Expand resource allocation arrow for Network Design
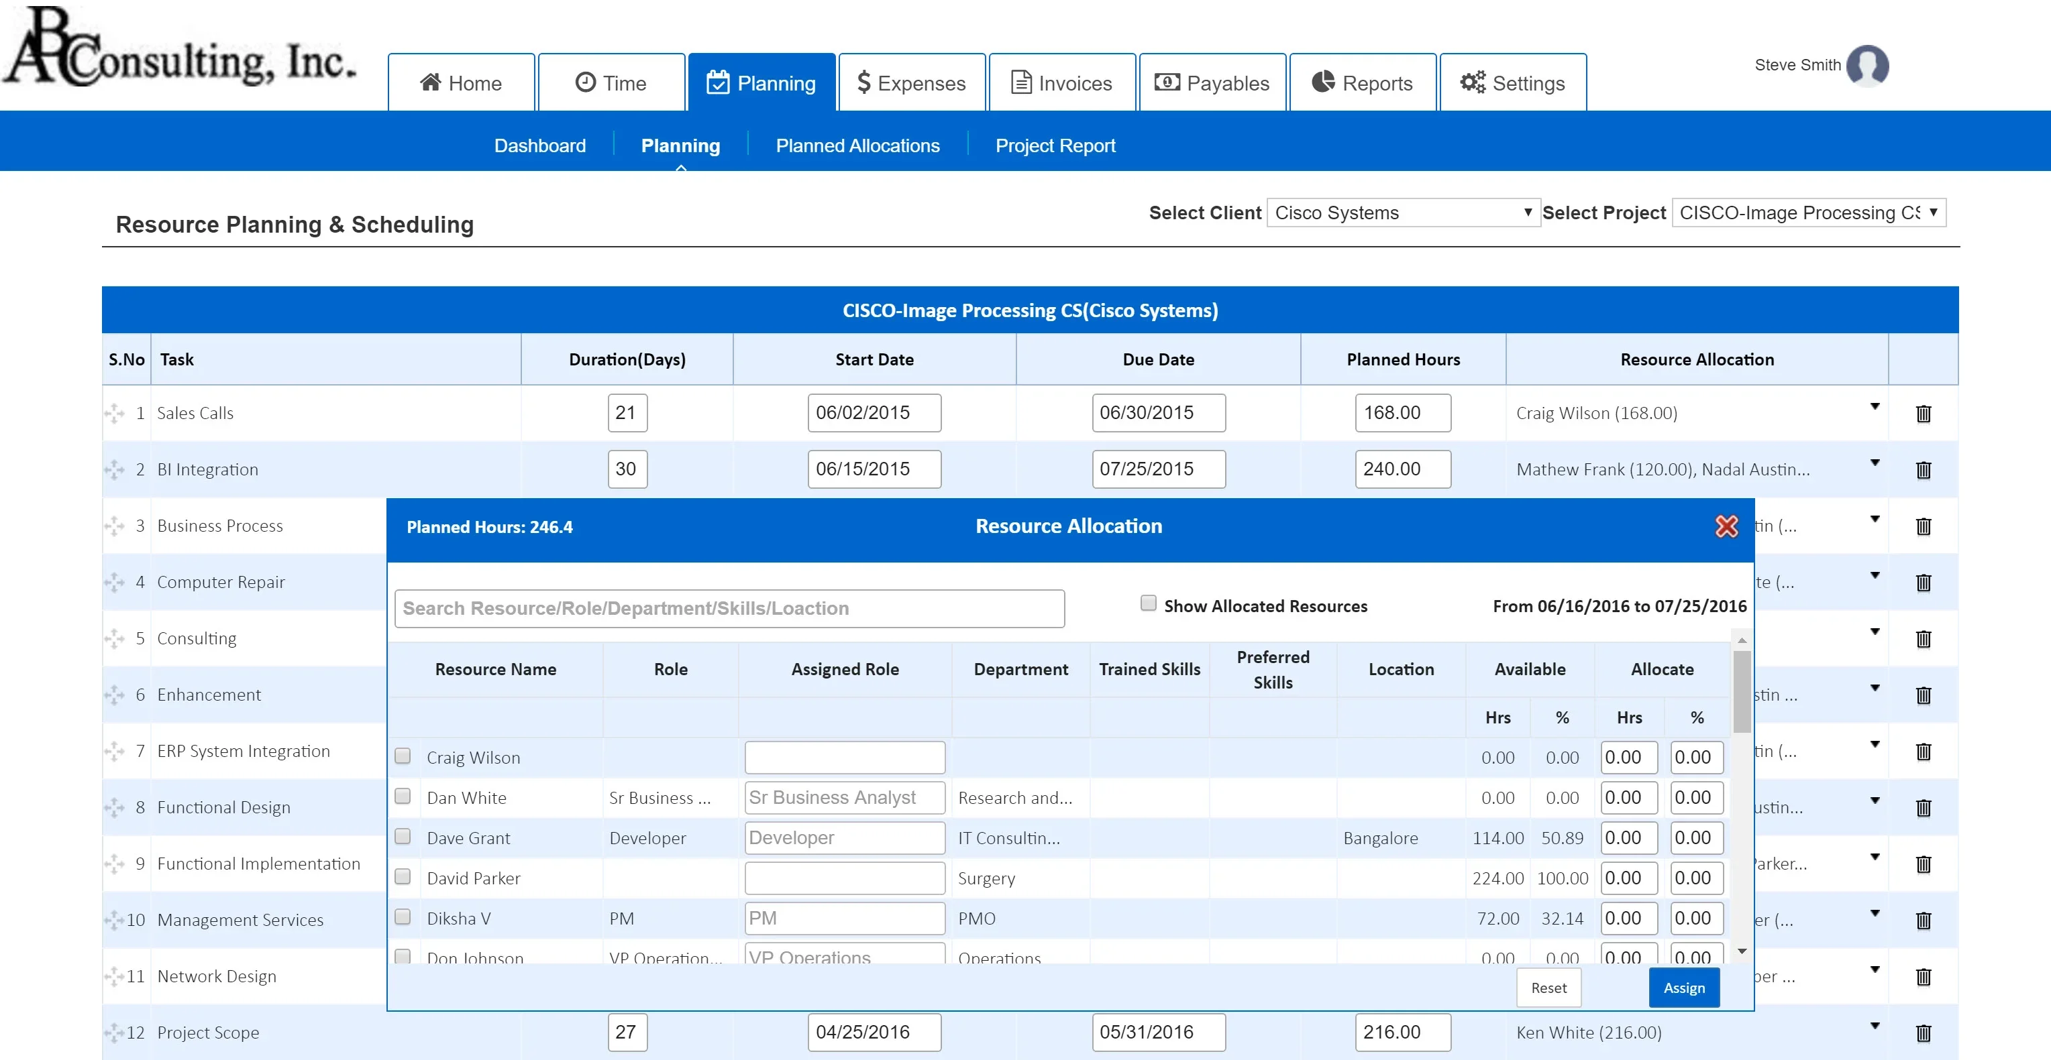The height and width of the screenshot is (1060, 2051). pyautogui.click(x=1875, y=969)
